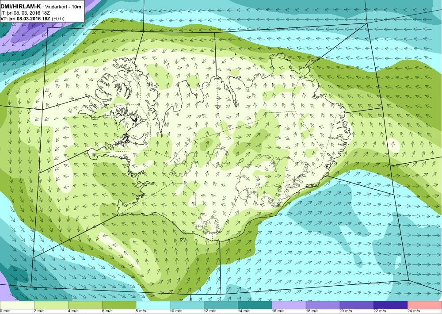Viewport: 442px width, 314px height.
Task: Click the light cyan 8–10 m/s legend swatch
Action: 153,305
